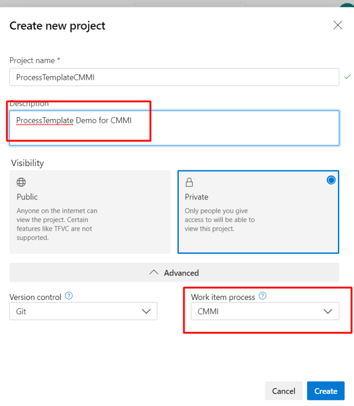Click the globe icon for Public visibility
354x406 pixels.
(x=21, y=182)
